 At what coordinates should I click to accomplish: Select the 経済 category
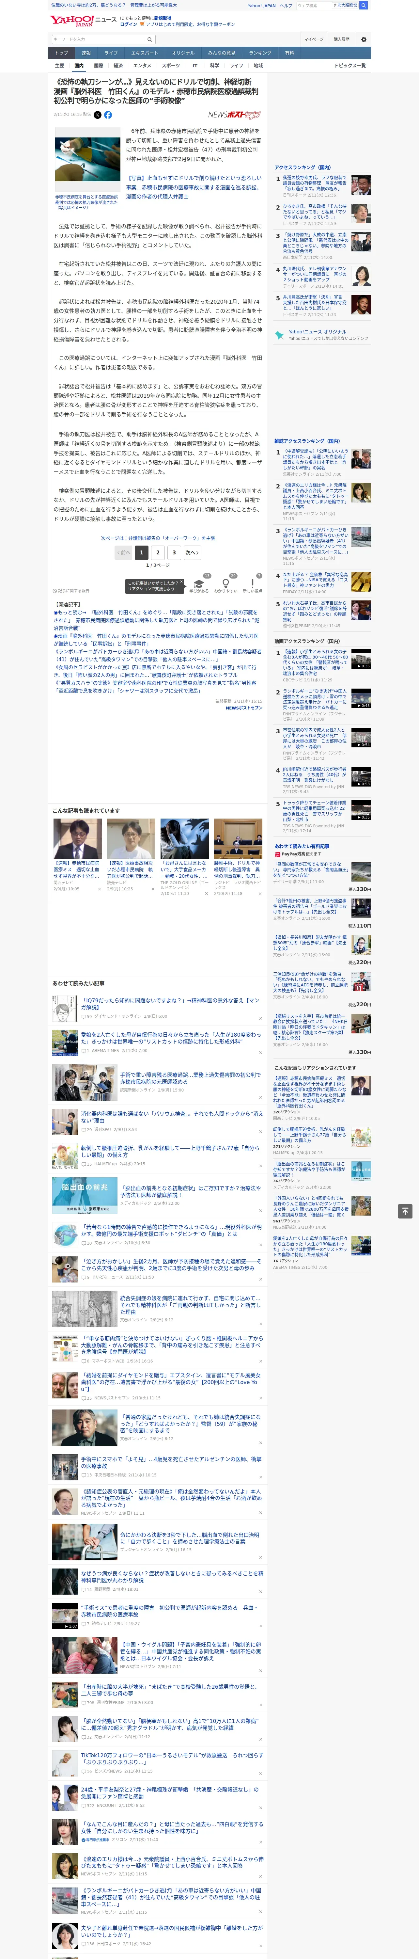click(x=118, y=65)
